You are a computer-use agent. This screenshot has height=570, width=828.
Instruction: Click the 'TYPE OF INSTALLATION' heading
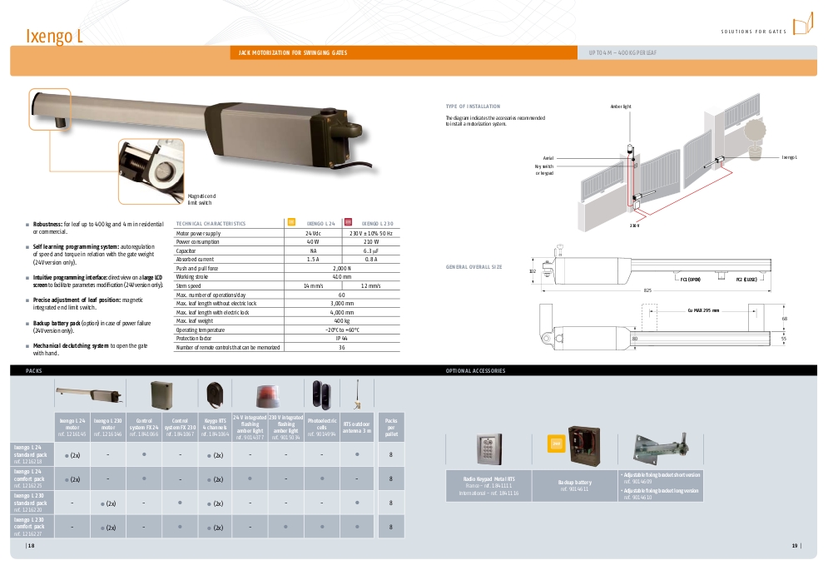[473, 107]
